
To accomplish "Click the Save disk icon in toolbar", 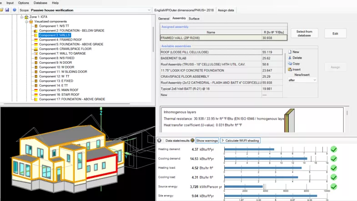I will click(7, 10).
